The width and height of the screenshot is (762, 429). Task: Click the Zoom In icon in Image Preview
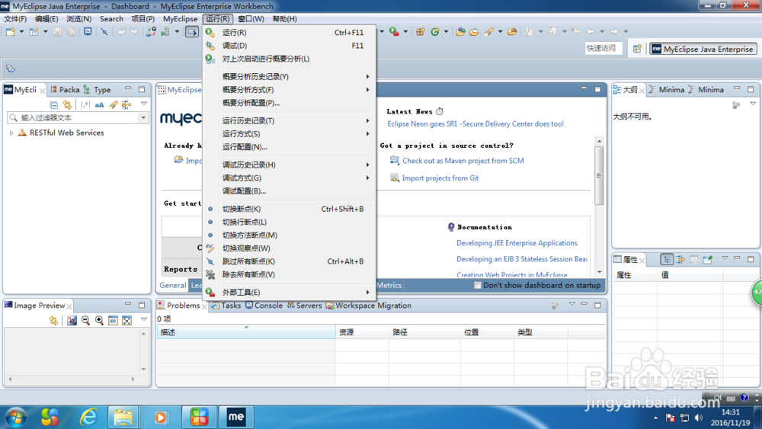point(99,320)
